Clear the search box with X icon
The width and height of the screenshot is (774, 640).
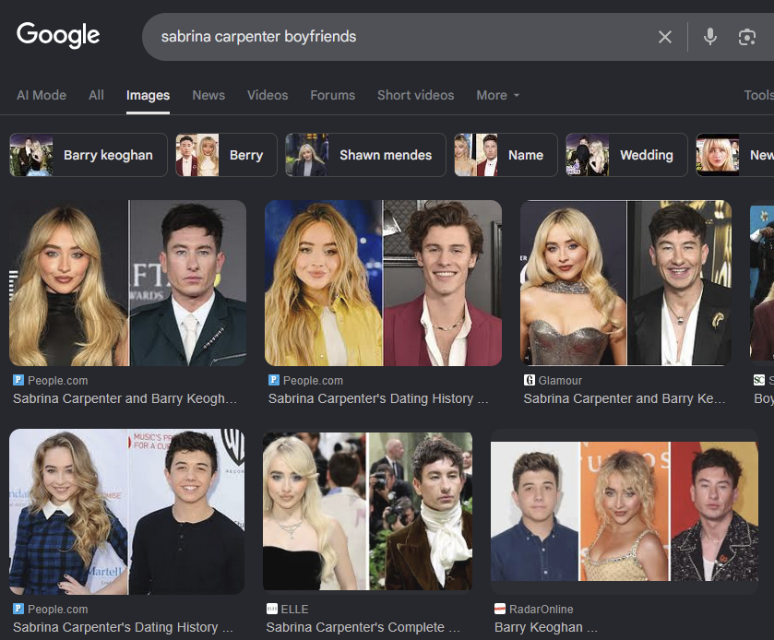665,37
